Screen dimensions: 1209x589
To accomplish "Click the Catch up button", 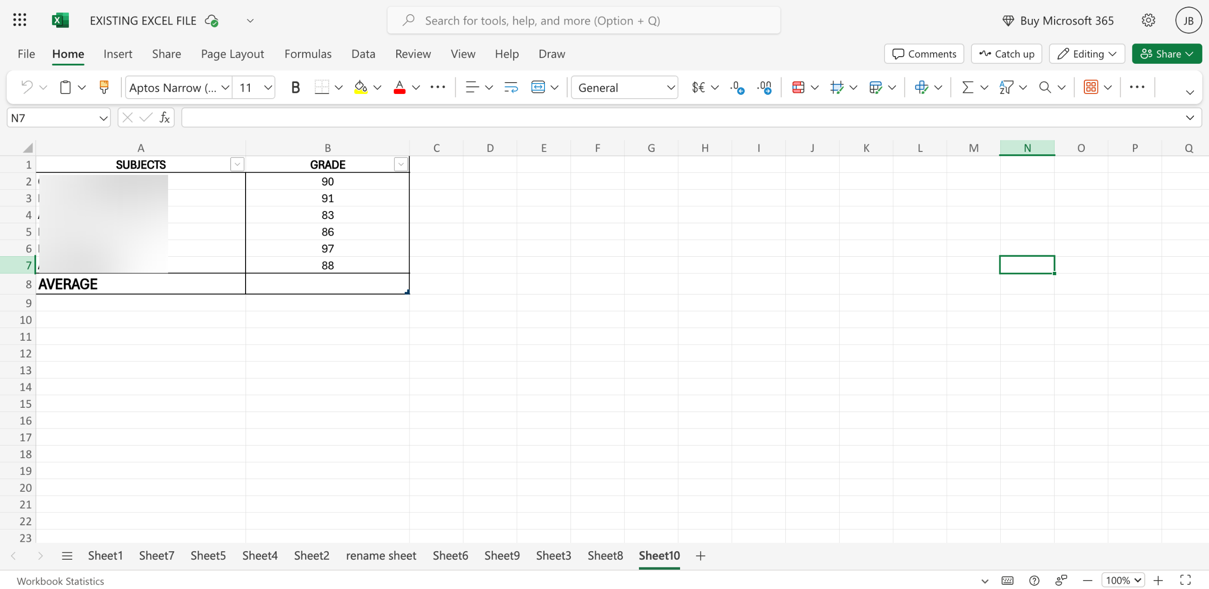I will pos(1006,54).
